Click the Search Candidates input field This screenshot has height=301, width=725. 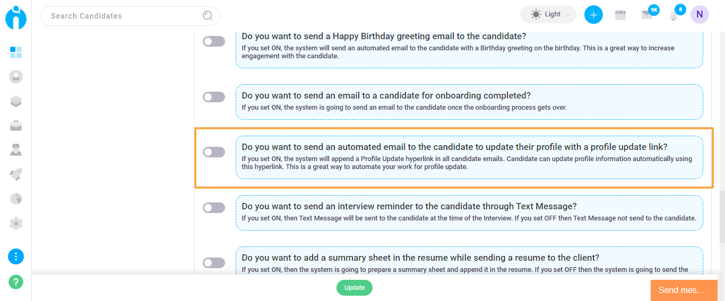pos(130,16)
